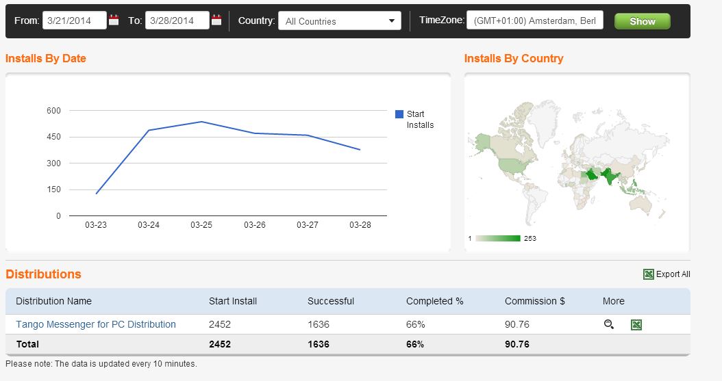Screen dimensions: 722x381
Task: Open the Country dropdown set to All Countries
Action: 340,21
